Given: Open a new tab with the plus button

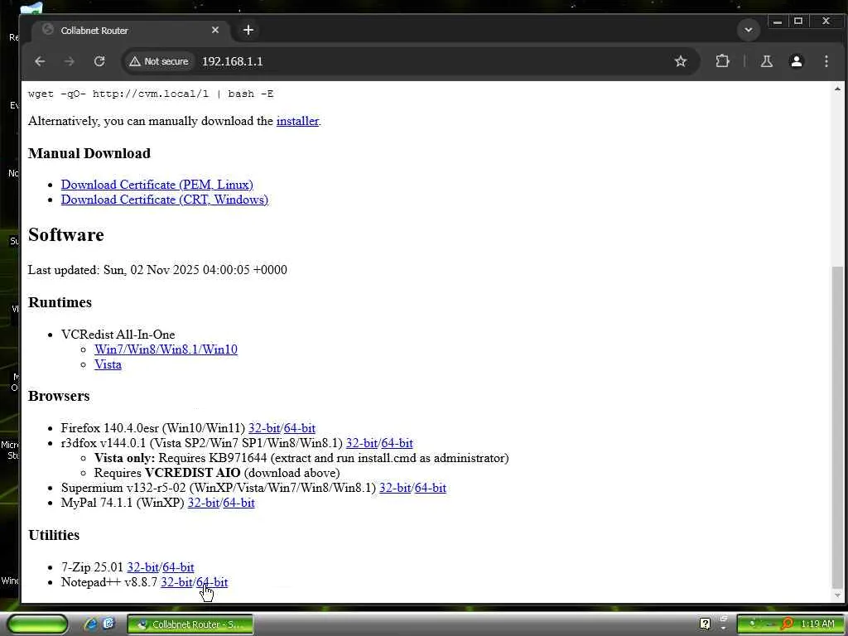Looking at the screenshot, I should (x=248, y=31).
